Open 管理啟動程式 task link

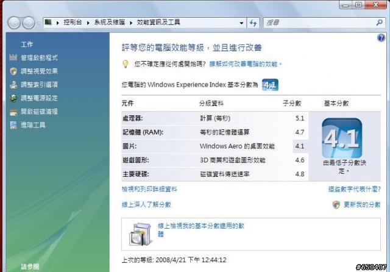point(39,58)
